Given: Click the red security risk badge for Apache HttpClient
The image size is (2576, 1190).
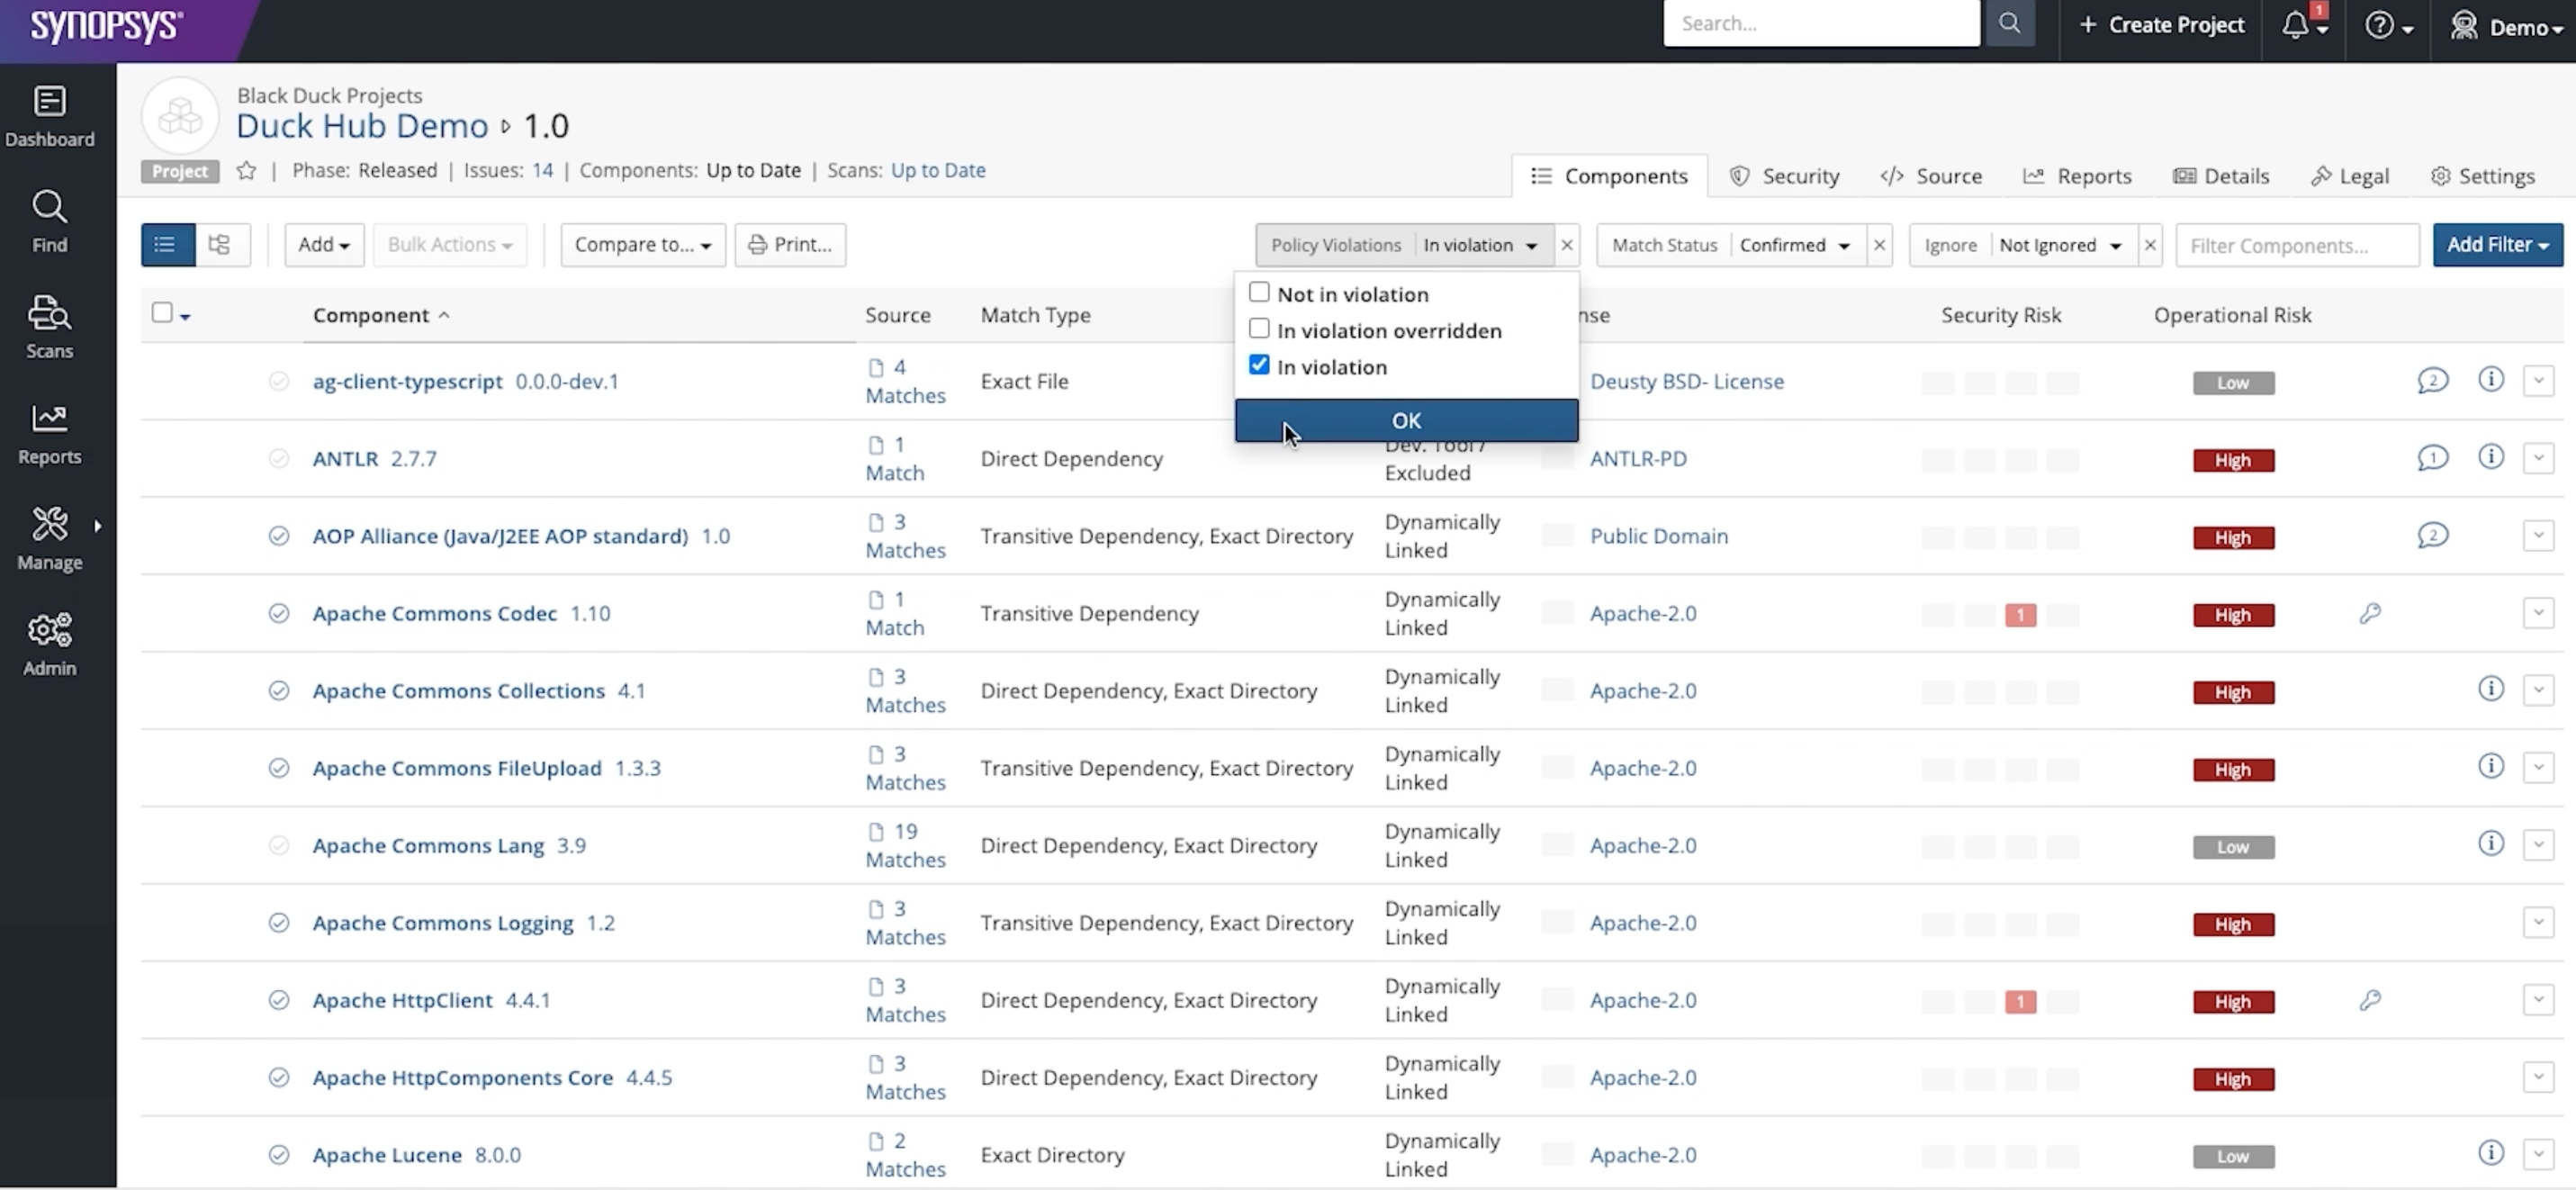Looking at the screenshot, I should [x=2020, y=1001].
